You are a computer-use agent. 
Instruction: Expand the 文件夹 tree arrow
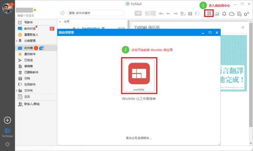point(17,91)
